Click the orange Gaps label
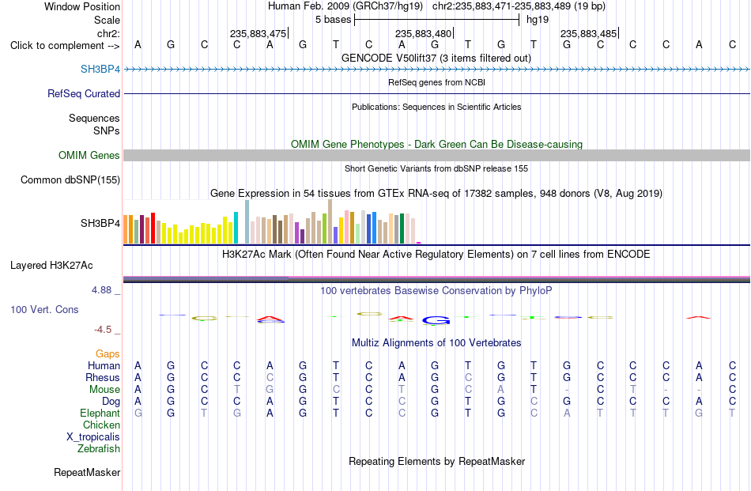 tap(108, 353)
